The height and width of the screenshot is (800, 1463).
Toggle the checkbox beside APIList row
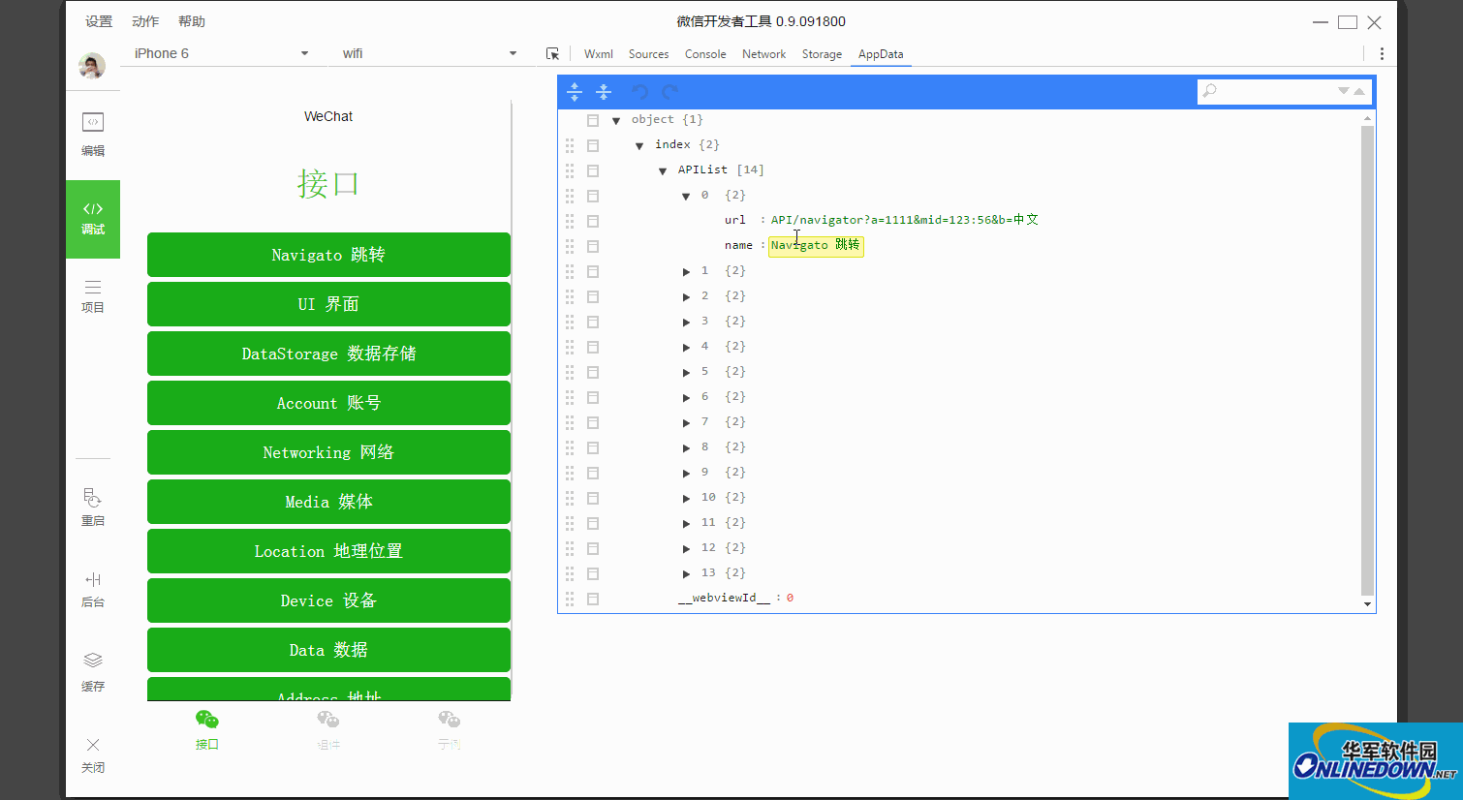[x=593, y=170]
